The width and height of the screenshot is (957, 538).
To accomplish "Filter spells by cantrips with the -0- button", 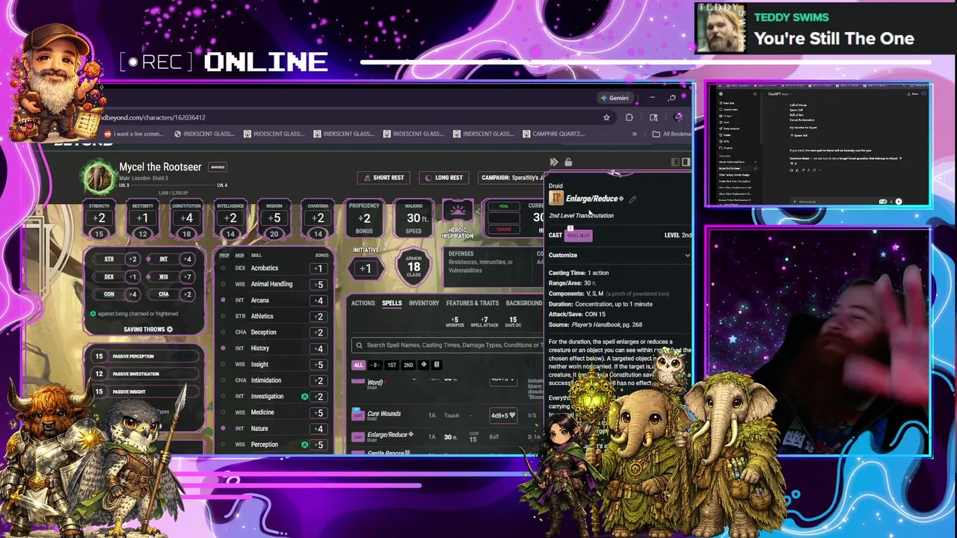I will [x=375, y=365].
